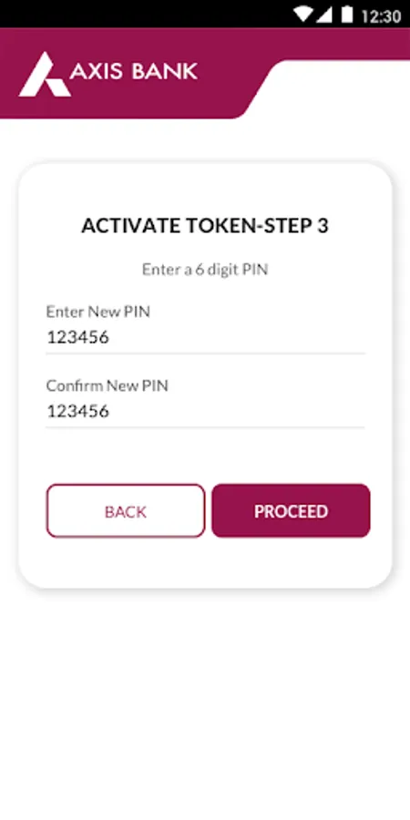Viewport: 410px width, 820px height.
Task: Focus the Enter New PIN field
Action: click(205, 338)
